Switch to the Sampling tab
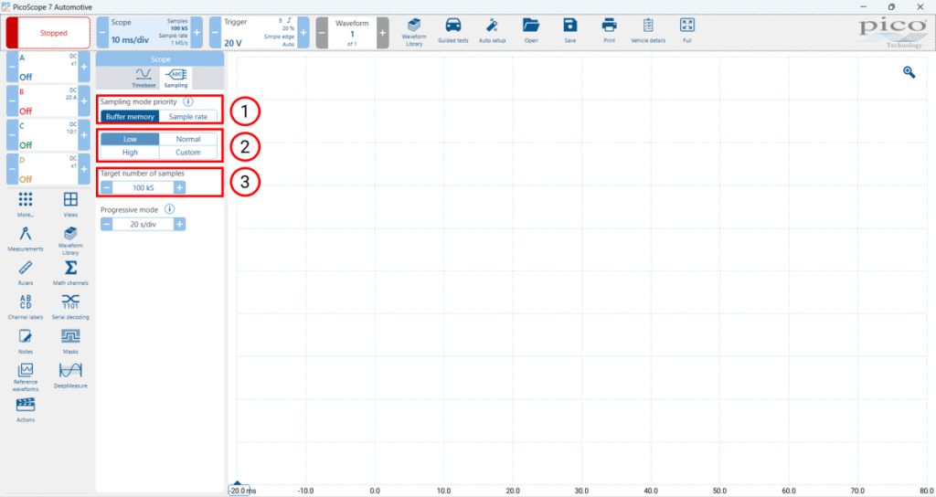The width and height of the screenshot is (936, 497). click(175, 78)
